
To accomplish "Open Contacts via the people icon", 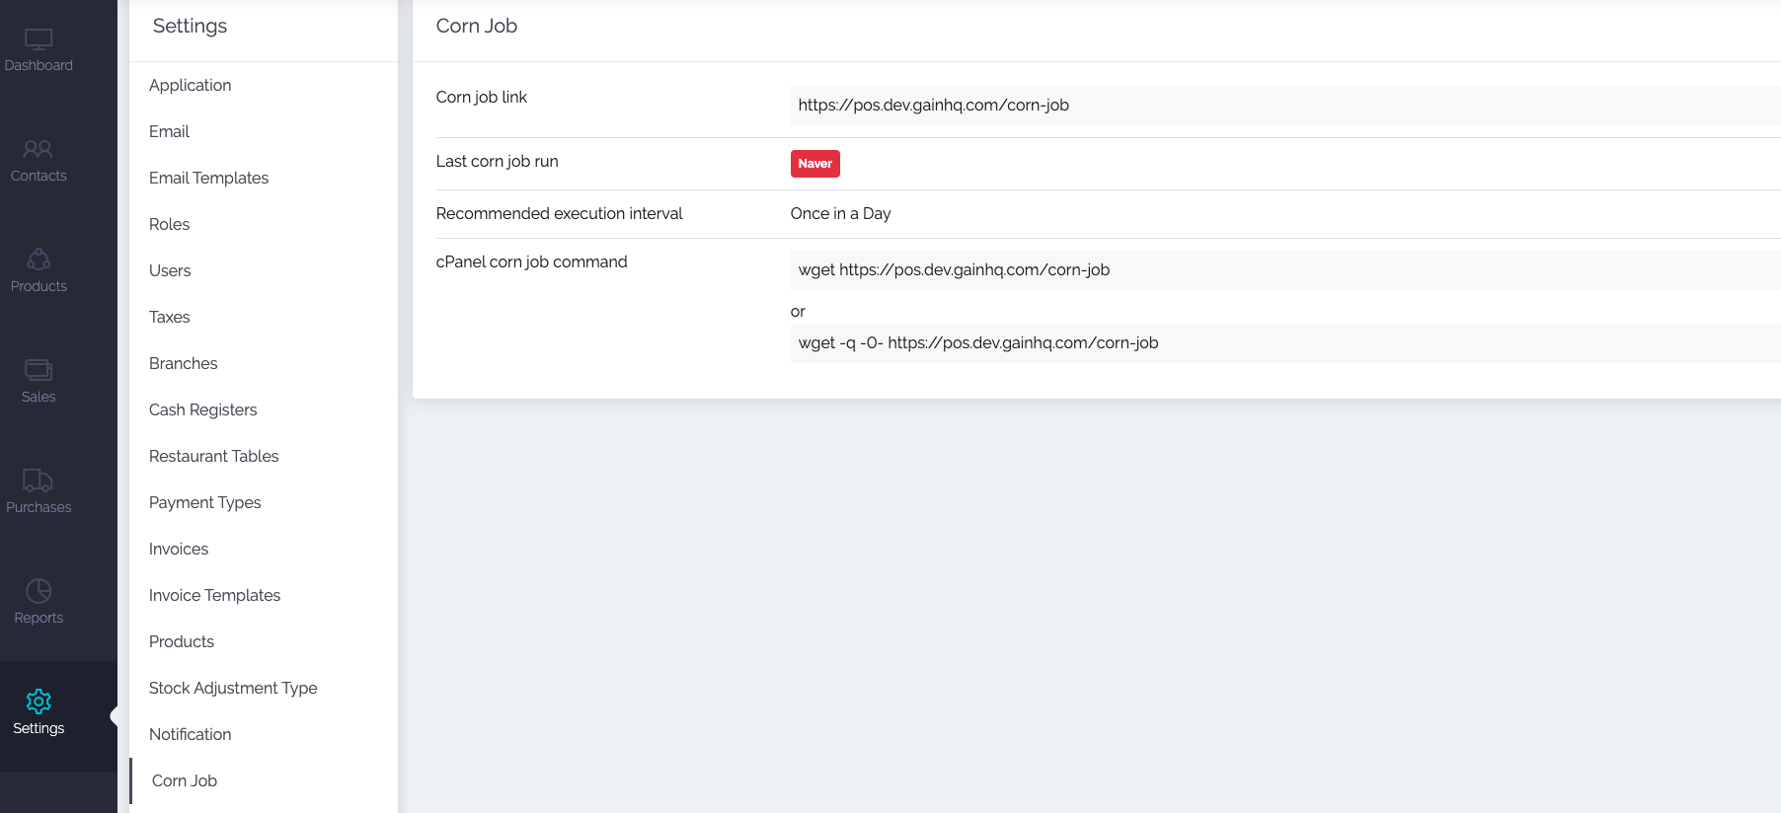I will 39,150.
